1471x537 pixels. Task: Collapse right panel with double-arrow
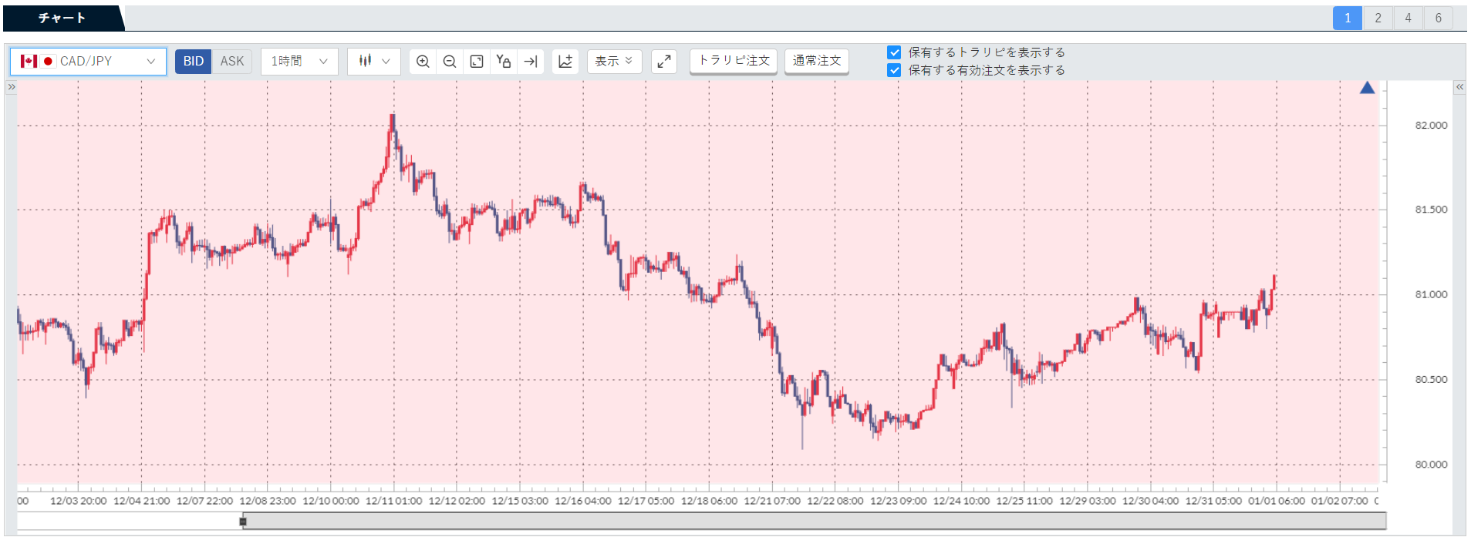(1459, 87)
